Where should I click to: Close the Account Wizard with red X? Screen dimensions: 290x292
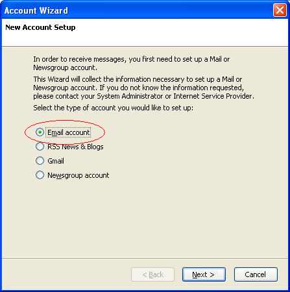click(280, 10)
